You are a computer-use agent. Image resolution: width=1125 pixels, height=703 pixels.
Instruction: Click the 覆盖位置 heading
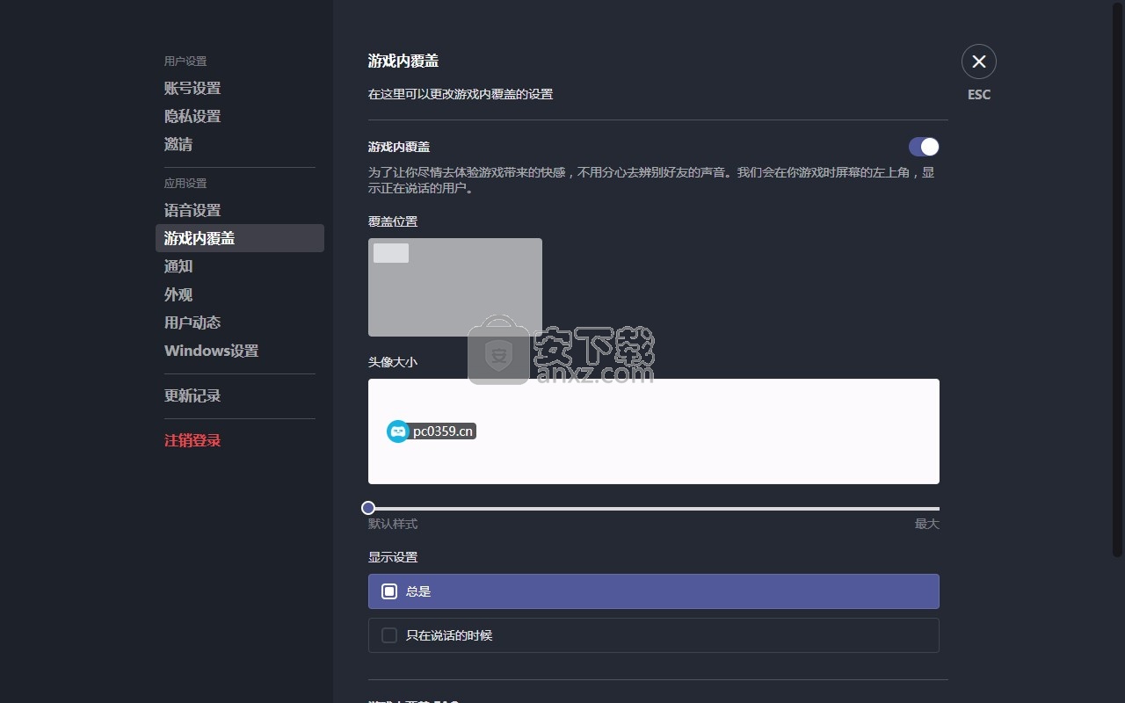(393, 221)
